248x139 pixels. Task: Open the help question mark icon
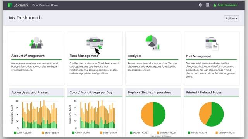click(200, 5)
